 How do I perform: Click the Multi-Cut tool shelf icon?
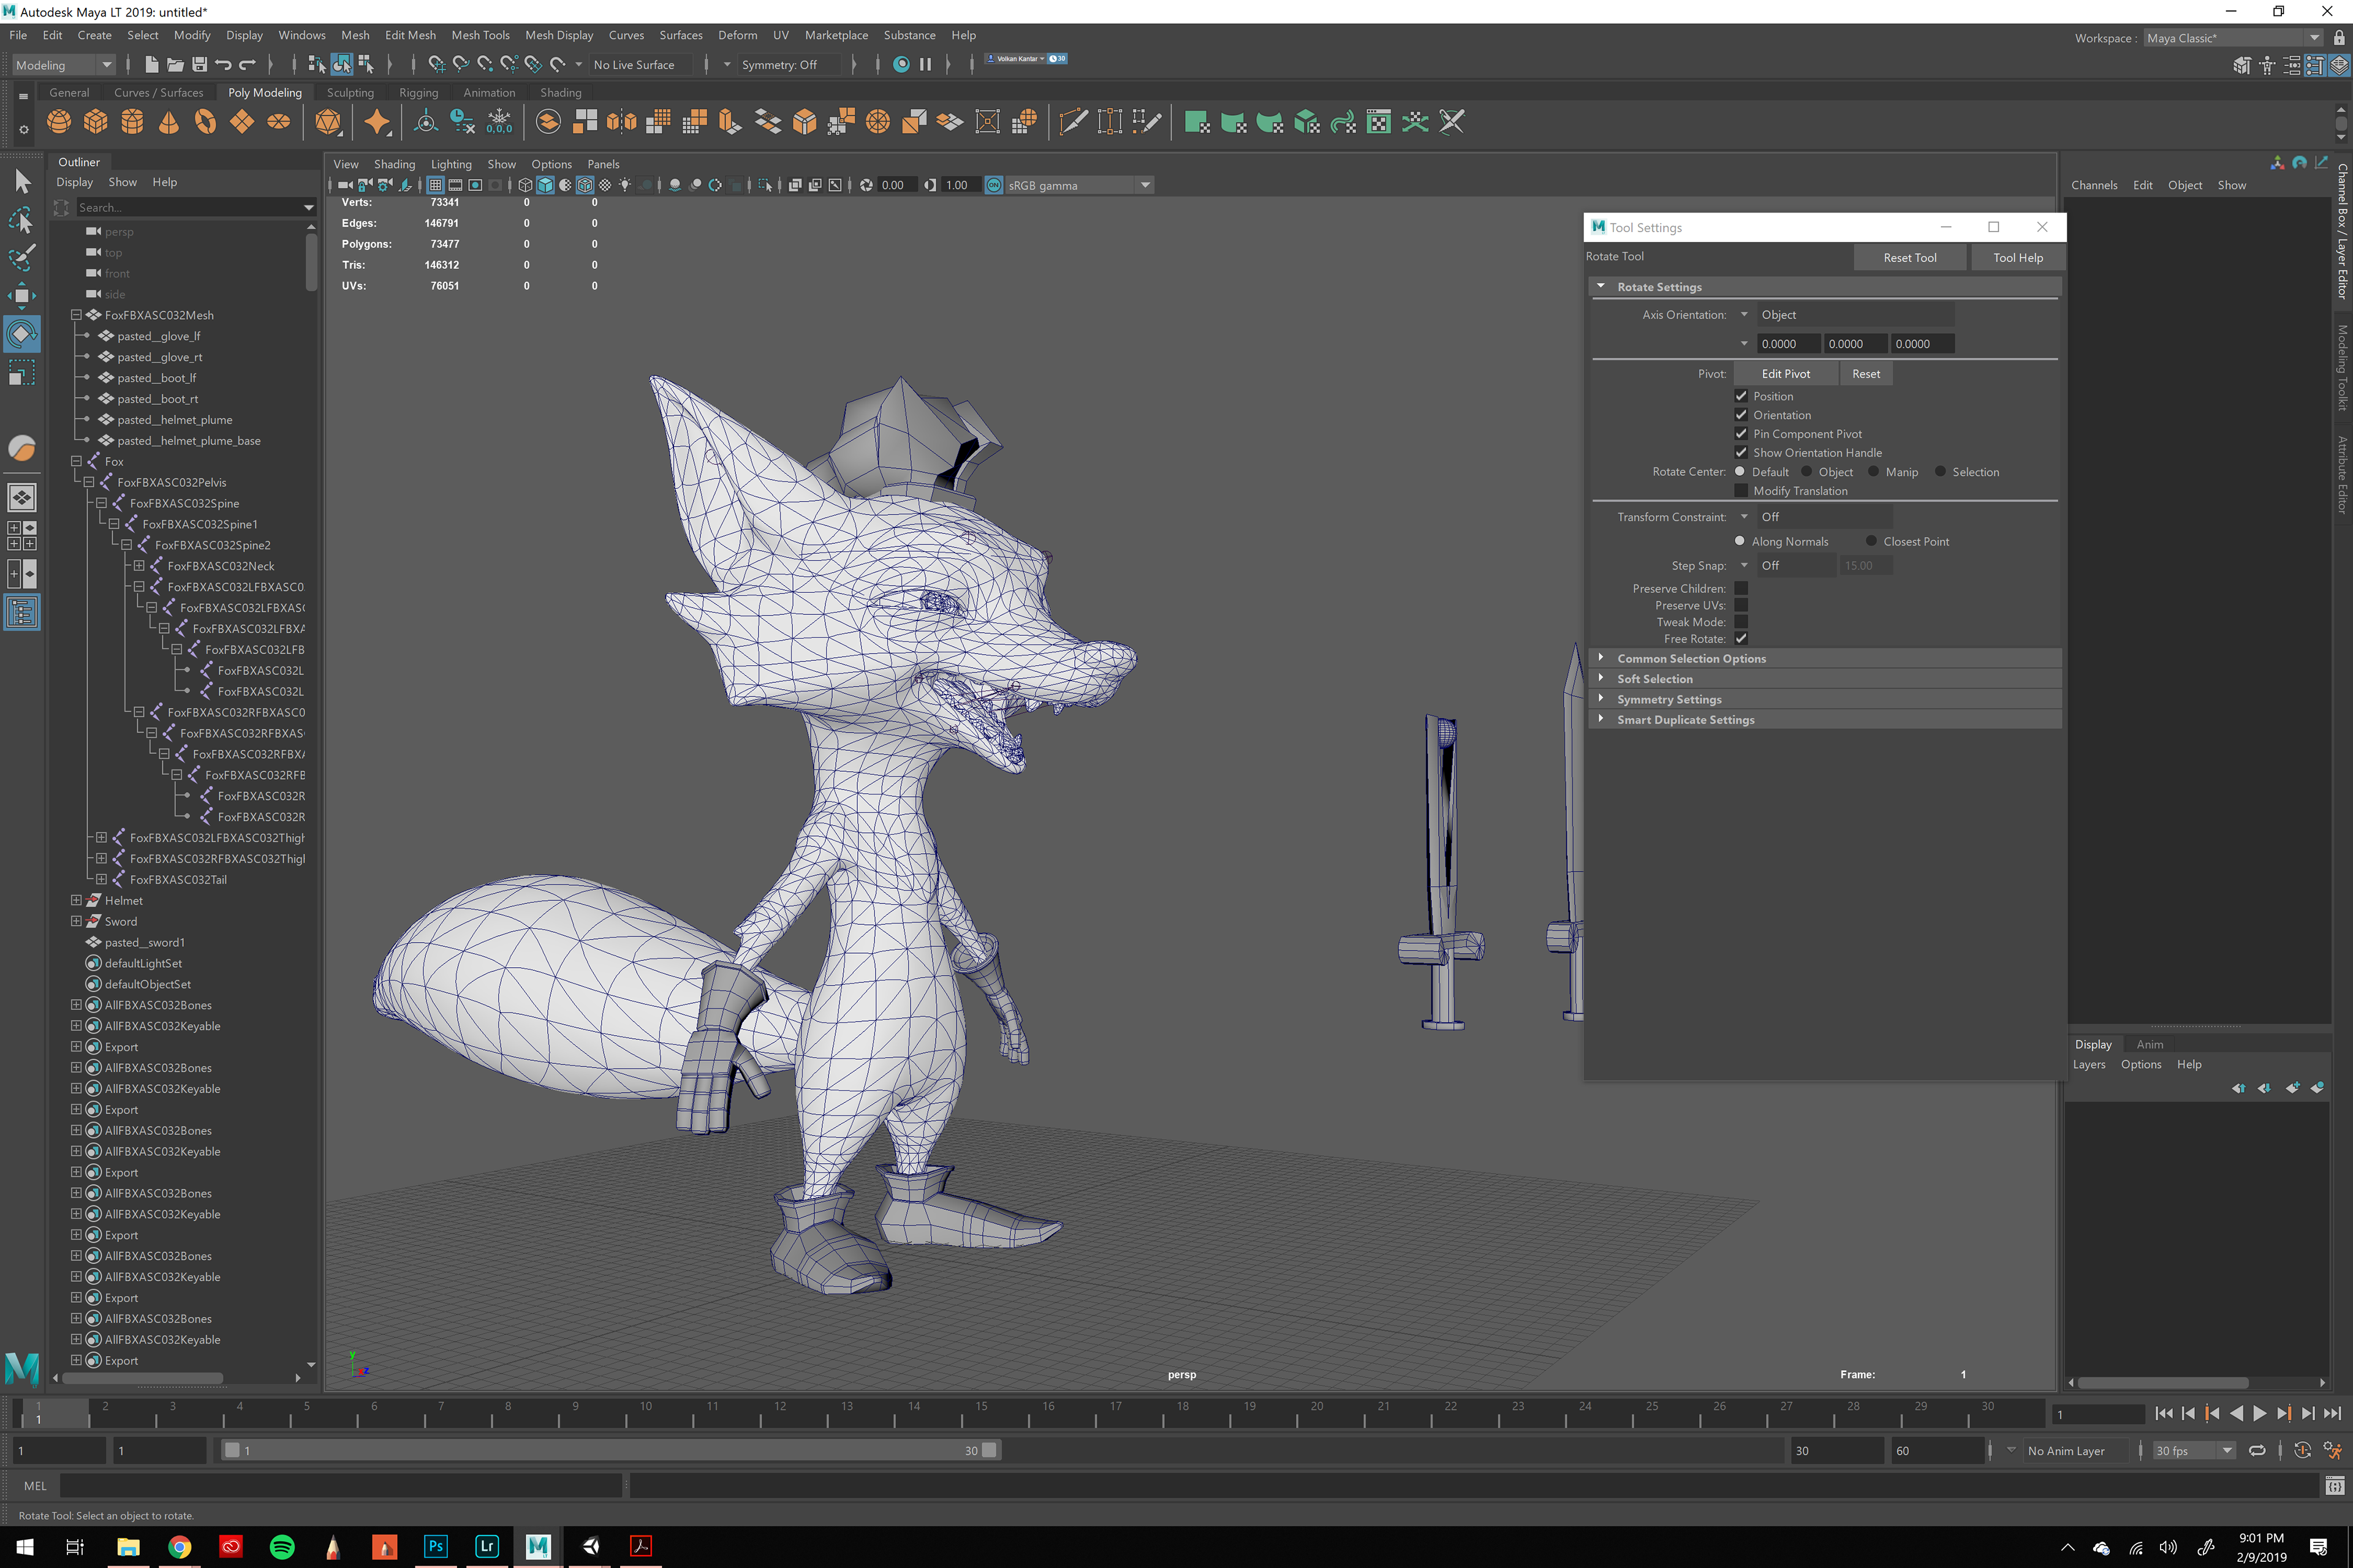(x=1072, y=122)
